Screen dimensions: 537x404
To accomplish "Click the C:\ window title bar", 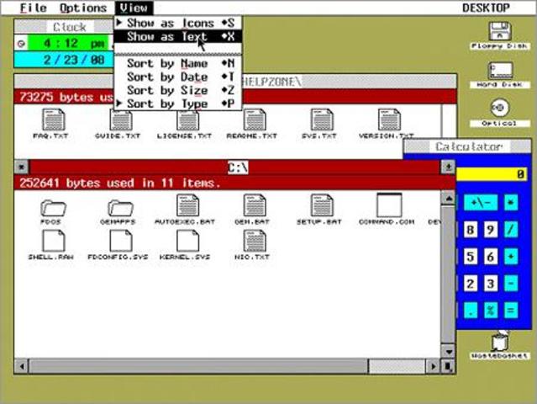I will pyautogui.click(x=235, y=167).
